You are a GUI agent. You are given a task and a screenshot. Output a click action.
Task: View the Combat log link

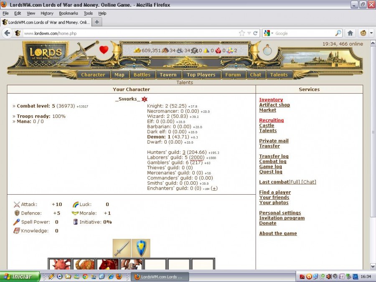click(x=273, y=161)
